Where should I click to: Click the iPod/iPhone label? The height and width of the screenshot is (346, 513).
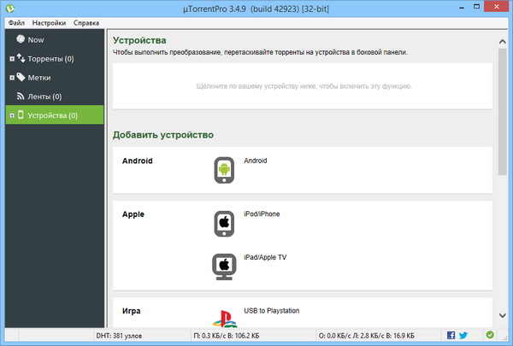coord(262,214)
